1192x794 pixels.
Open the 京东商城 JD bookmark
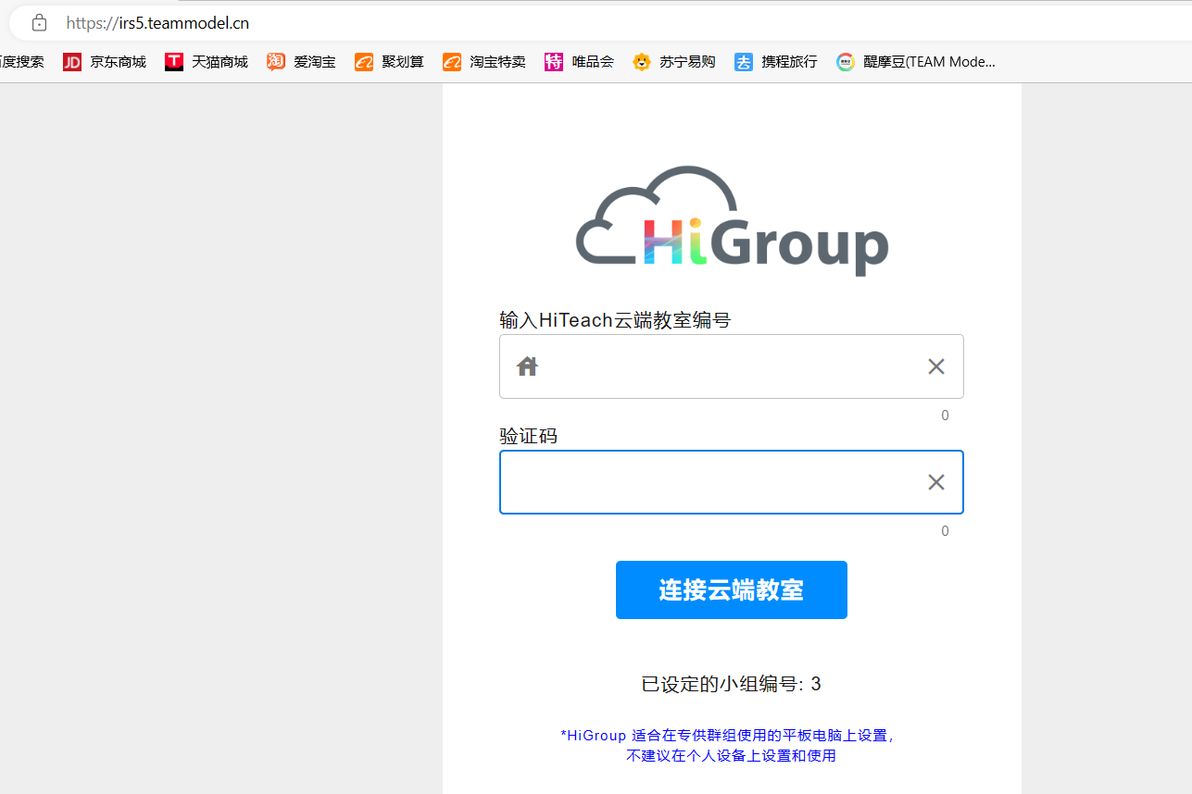[x=105, y=62]
